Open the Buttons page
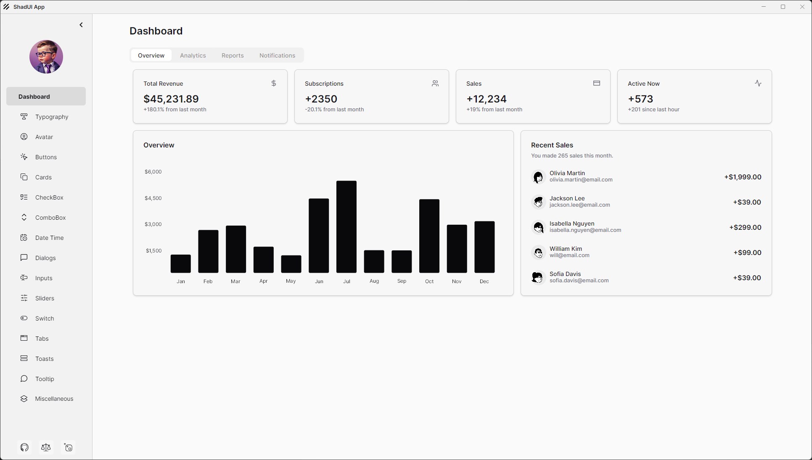 tap(46, 157)
